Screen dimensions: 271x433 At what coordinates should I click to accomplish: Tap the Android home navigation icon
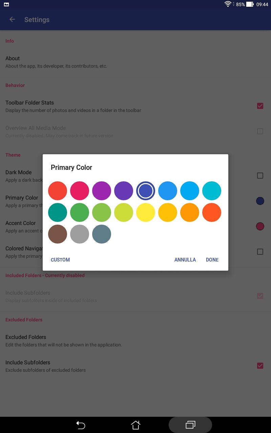(x=135, y=425)
